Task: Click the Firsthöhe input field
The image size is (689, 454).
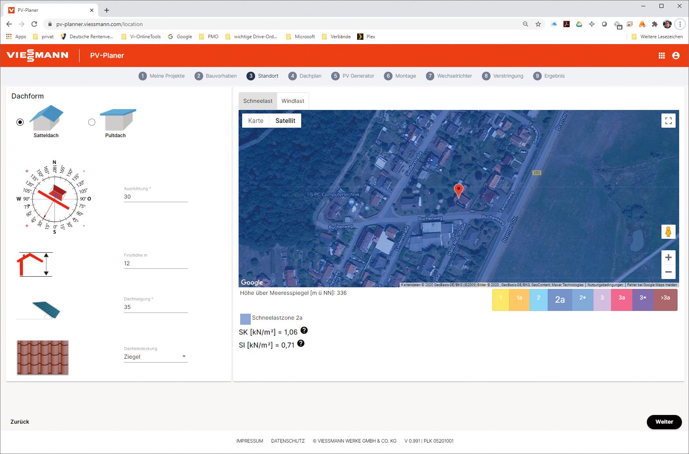Action: coord(156,263)
